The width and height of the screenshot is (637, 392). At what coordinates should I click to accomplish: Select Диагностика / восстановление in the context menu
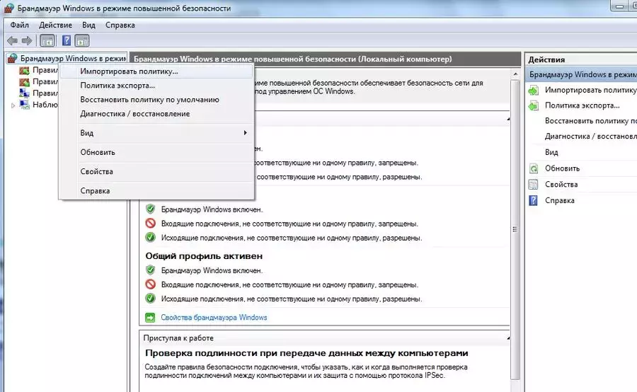(x=156, y=114)
